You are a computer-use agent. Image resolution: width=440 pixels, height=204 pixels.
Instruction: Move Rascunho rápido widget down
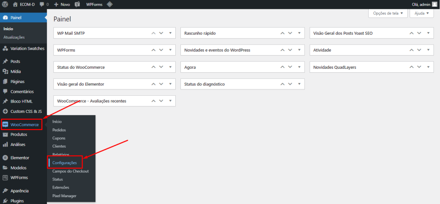pos(290,33)
